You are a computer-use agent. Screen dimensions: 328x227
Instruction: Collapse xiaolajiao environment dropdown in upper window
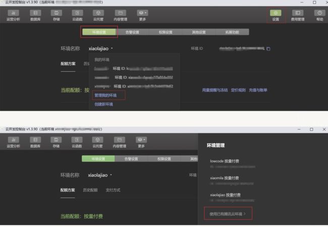coord(100,48)
